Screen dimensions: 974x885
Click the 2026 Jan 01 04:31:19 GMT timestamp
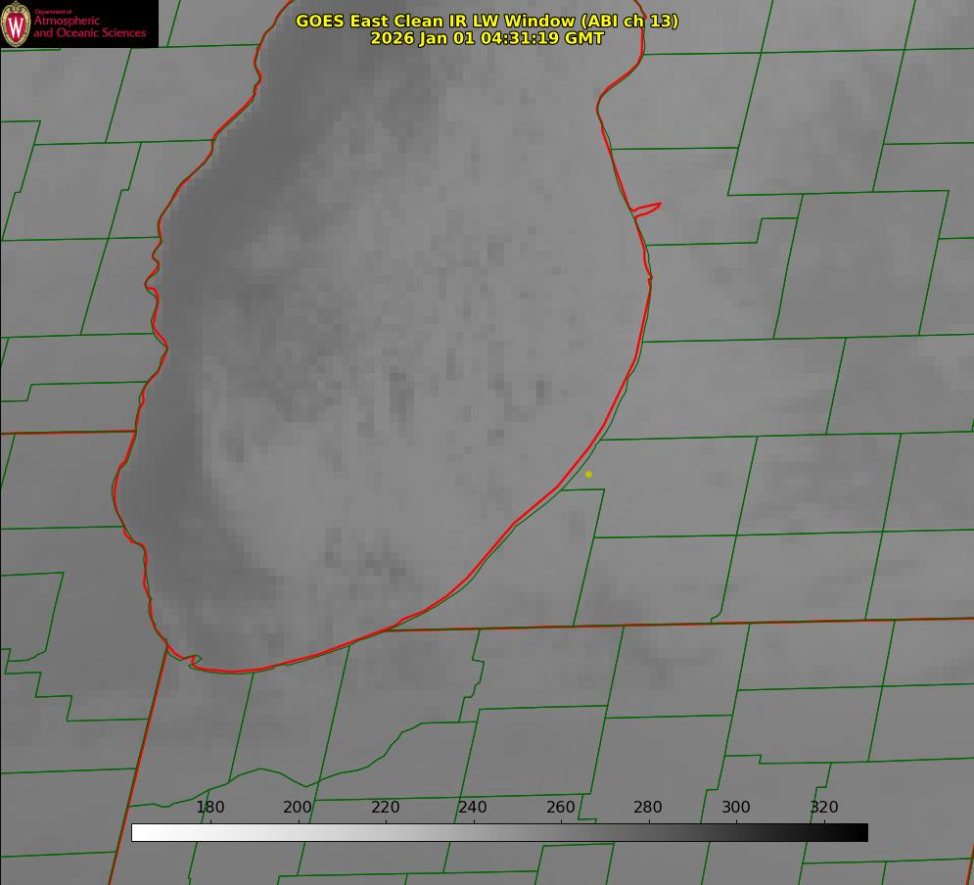pyautogui.click(x=487, y=38)
